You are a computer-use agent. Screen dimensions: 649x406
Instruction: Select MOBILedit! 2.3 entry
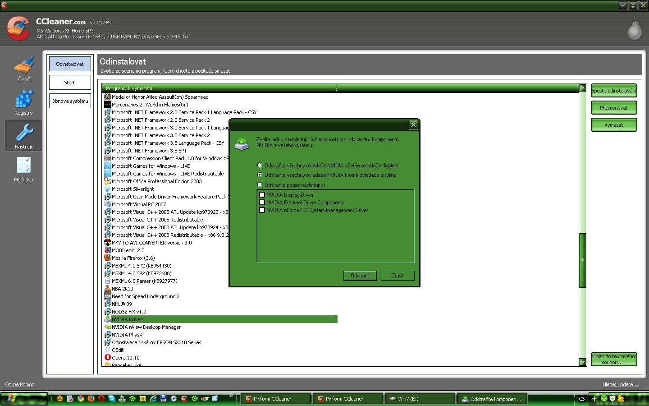[128, 250]
